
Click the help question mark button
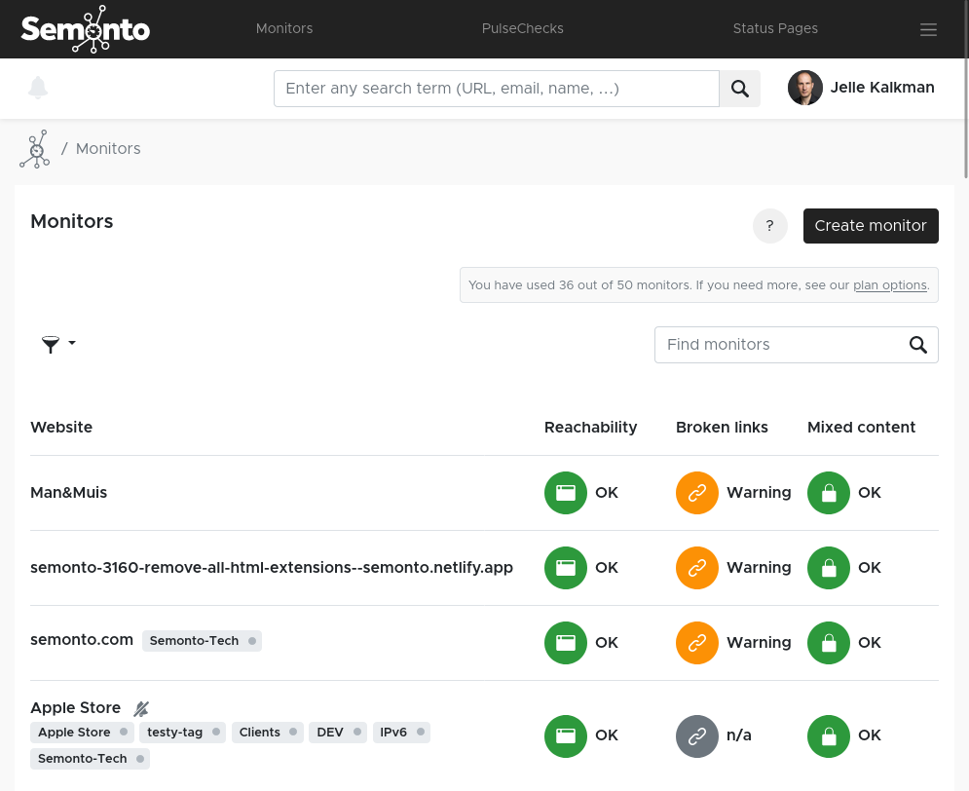(769, 226)
